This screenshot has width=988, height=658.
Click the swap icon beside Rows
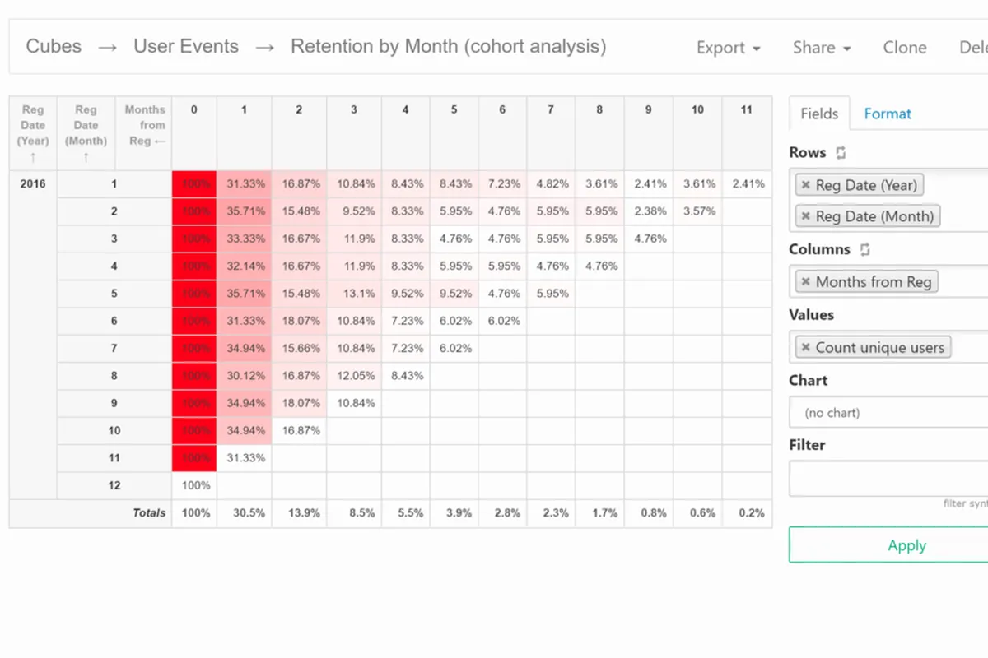tap(841, 153)
